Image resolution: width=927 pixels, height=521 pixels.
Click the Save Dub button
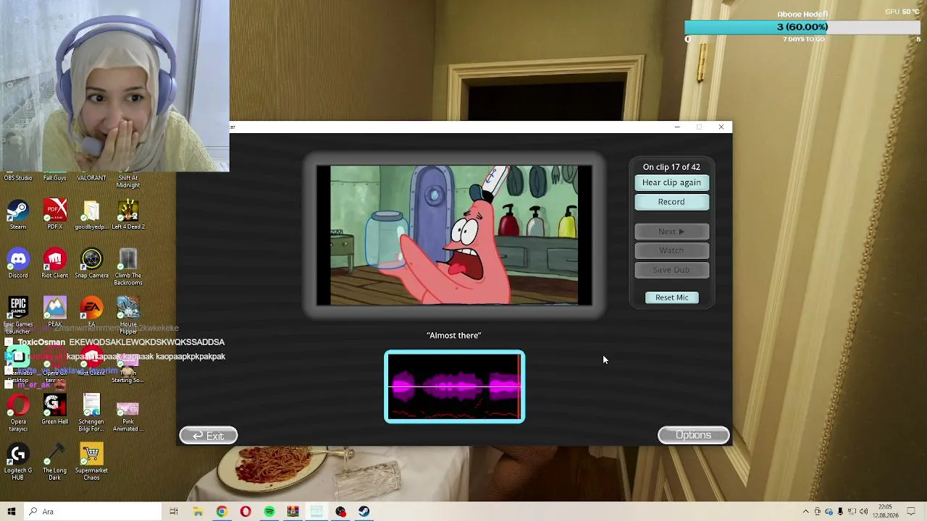(x=672, y=270)
